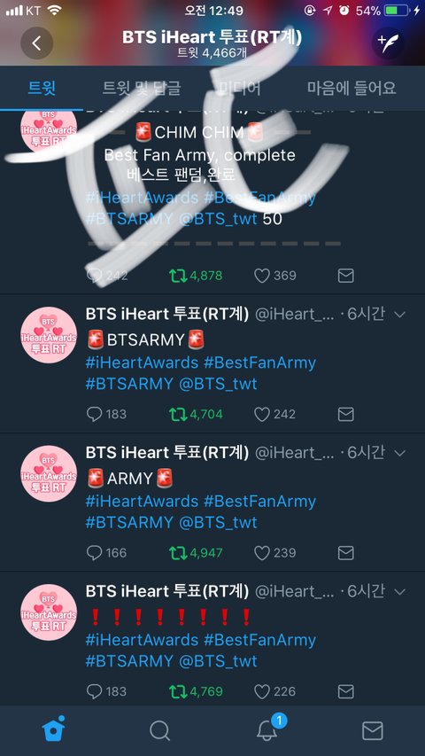
Task: Open Messages envelope in the bottom bar
Action: coord(373,731)
